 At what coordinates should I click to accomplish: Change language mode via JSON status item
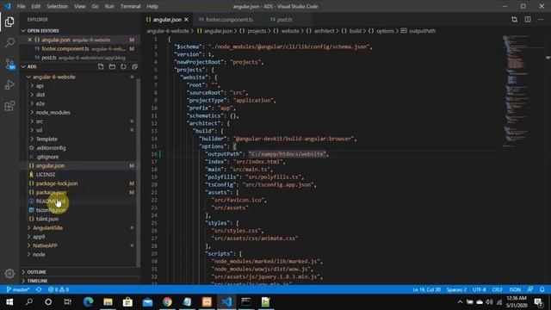(515, 289)
